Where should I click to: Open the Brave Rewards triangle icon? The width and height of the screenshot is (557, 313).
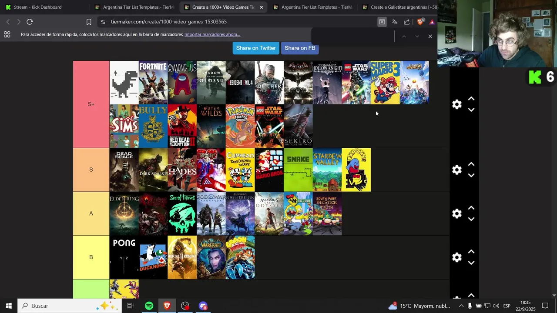[432, 22]
